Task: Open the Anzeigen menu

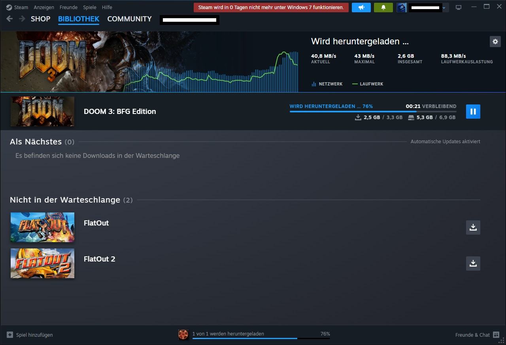Action: click(x=44, y=7)
